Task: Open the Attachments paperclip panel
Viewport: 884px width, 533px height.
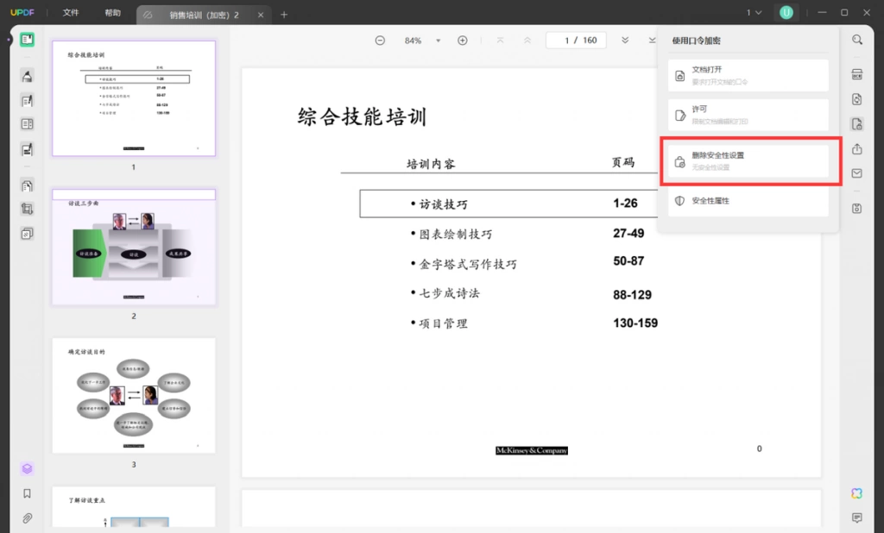Action: [27, 517]
